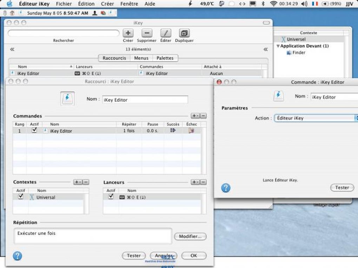
Task: Collapse the Application Devant tree group
Action: coord(278,46)
